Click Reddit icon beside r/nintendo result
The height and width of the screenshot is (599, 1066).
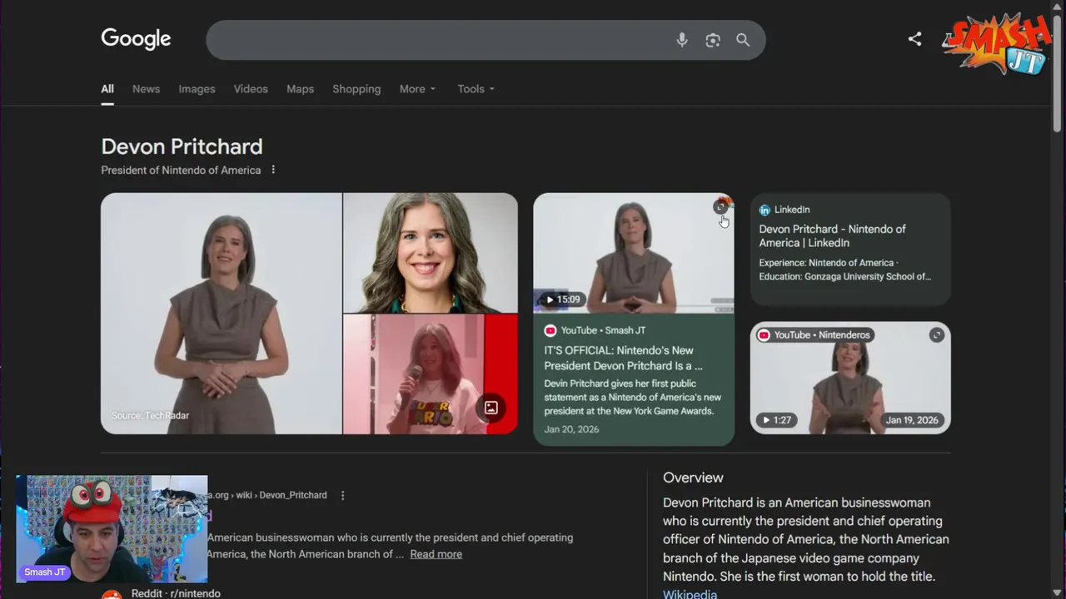pyautogui.click(x=112, y=594)
